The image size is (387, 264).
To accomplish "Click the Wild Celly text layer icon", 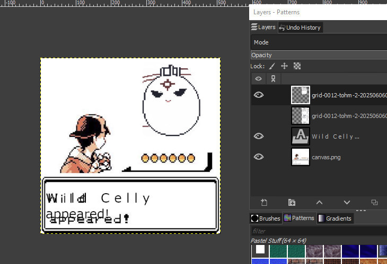I will (301, 136).
